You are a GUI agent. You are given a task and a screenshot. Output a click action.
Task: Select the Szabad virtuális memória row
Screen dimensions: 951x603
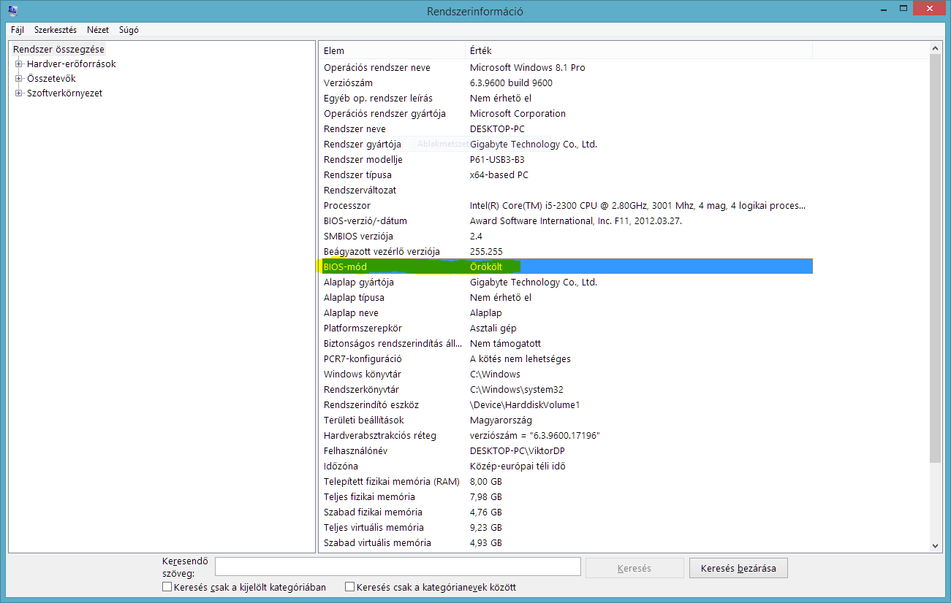point(566,542)
